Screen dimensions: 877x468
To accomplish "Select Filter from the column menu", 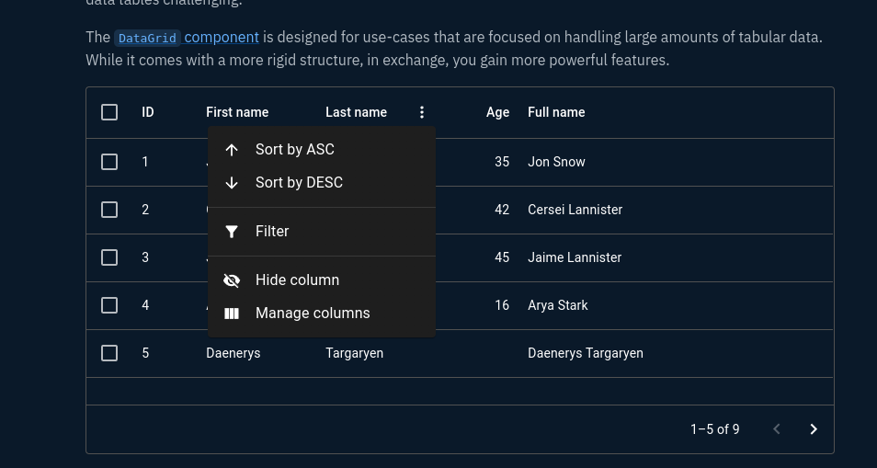I will 322,232.
